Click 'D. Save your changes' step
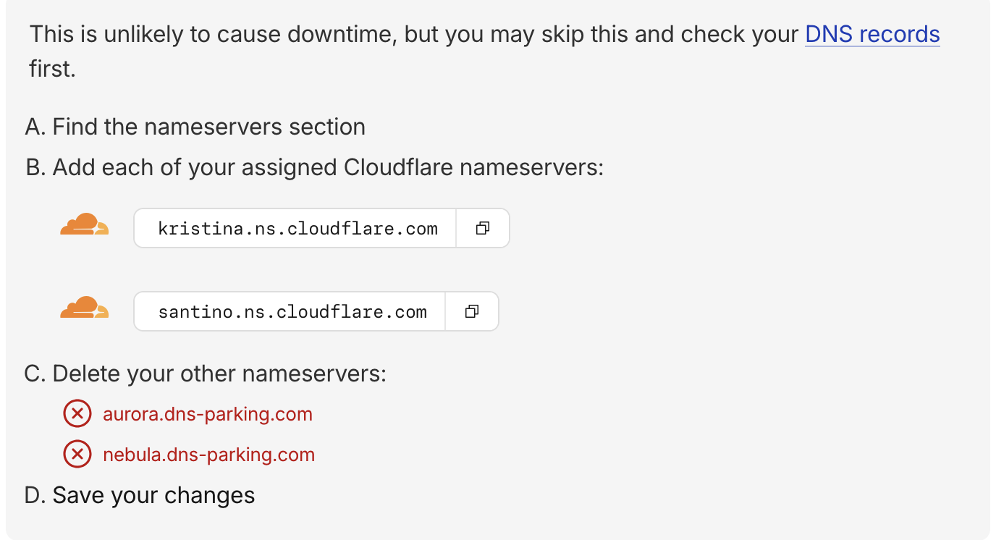 [140, 495]
